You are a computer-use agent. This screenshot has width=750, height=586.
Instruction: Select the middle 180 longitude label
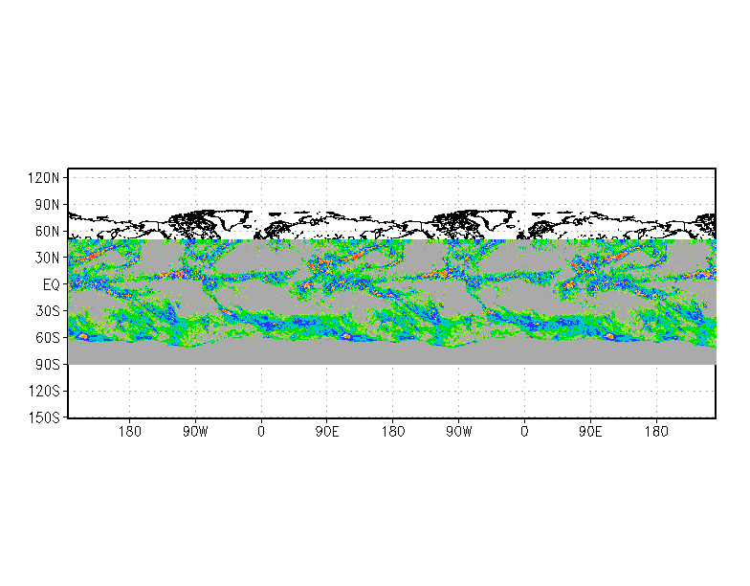tap(393, 432)
